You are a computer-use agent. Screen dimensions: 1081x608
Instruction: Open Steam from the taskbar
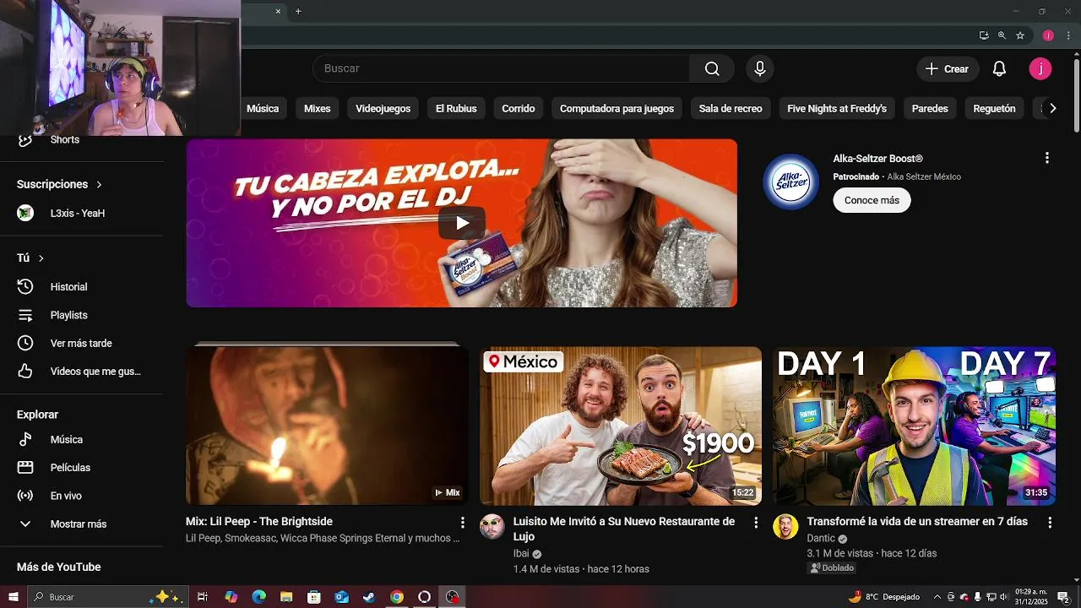click(369, 597)
